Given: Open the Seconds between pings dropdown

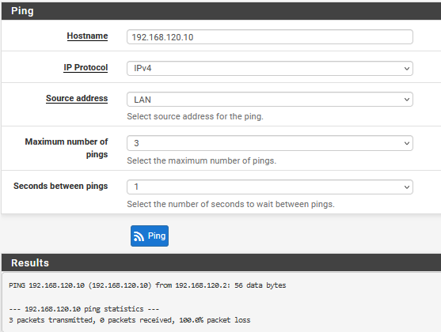Looking at the screenshot, I should coord(270,187).
